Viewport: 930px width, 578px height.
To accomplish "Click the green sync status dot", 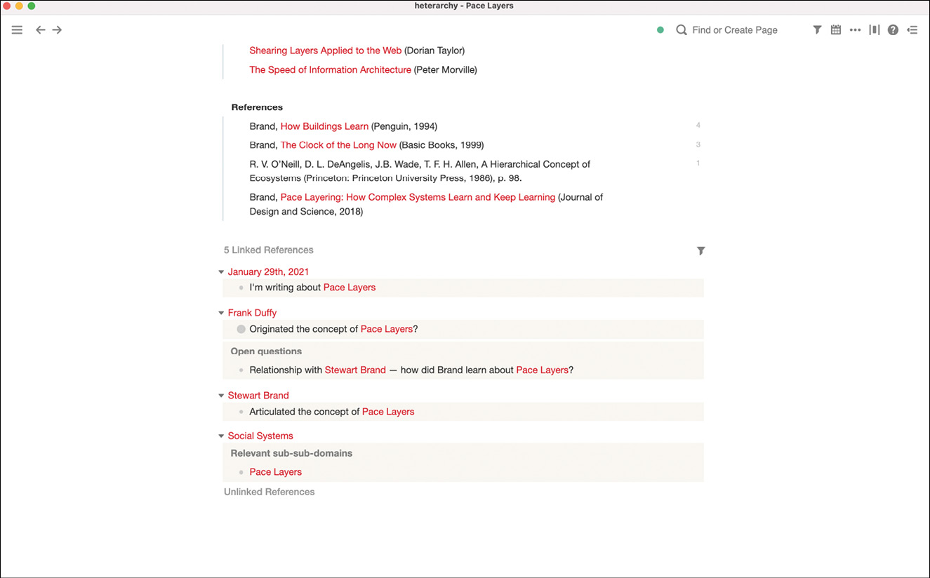I will click(x=660, y=30).
